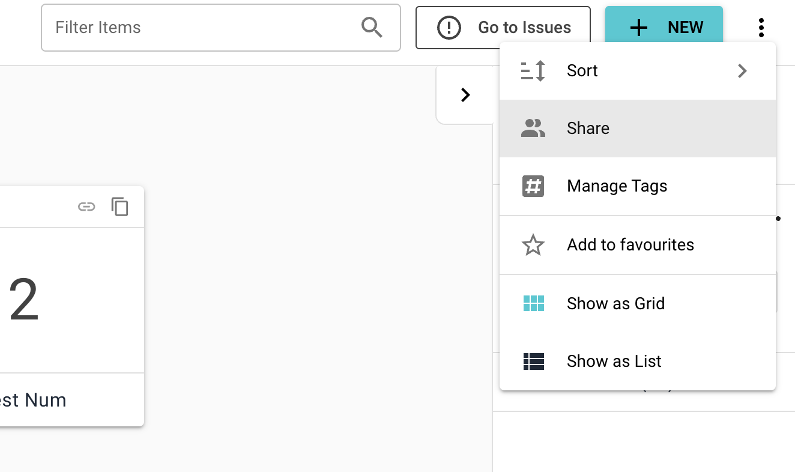This screenshot has height=472, width=795.
Task: Click the link icon on the card
Action: click(x=86, y=207)
